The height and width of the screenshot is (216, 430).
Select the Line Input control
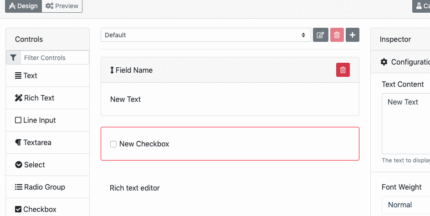pyautogui.click(x=47, y=120)
